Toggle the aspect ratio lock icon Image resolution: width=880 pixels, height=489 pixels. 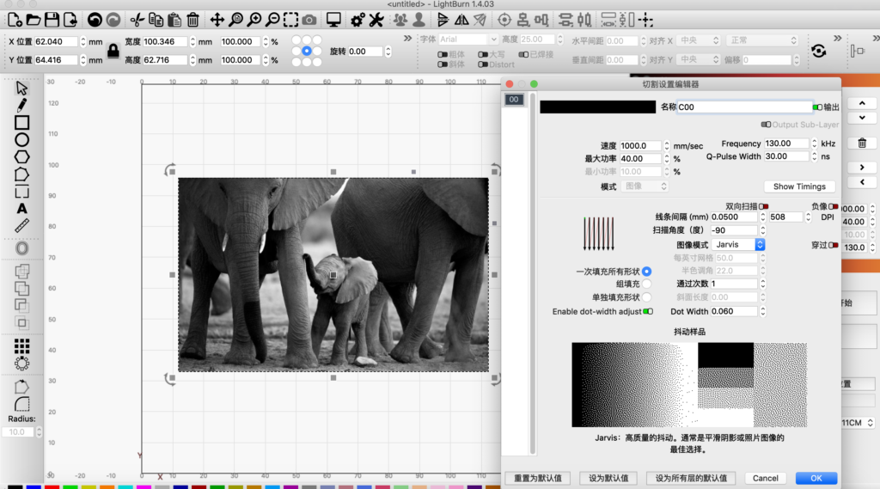click(113, 51)
